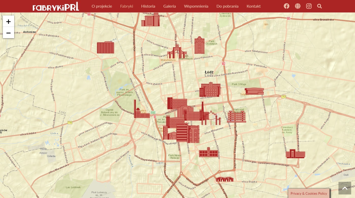The image size is (355, 198).
Task: Click the Antoniew place label
Action: (29, 32)
